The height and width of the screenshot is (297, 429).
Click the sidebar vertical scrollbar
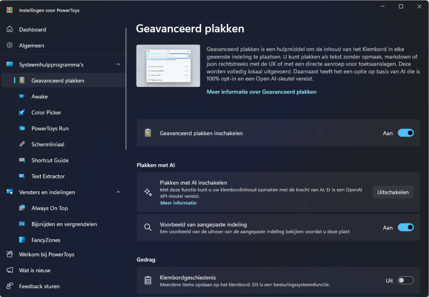[126, 89]
